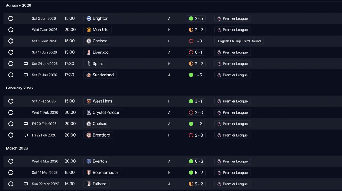Click TV broadcast icon for Sunderland match

[26, 75]
